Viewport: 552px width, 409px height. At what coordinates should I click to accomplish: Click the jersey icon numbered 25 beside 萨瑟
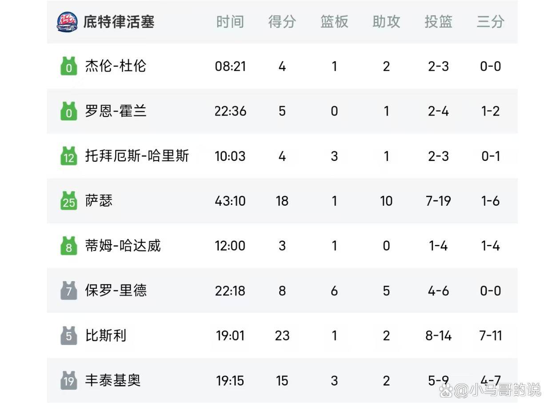tap(68, 200)
